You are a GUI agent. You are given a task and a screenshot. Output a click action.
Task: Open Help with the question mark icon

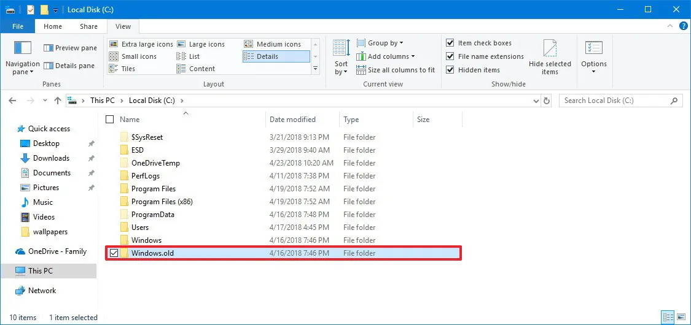[x=683, y=26]
